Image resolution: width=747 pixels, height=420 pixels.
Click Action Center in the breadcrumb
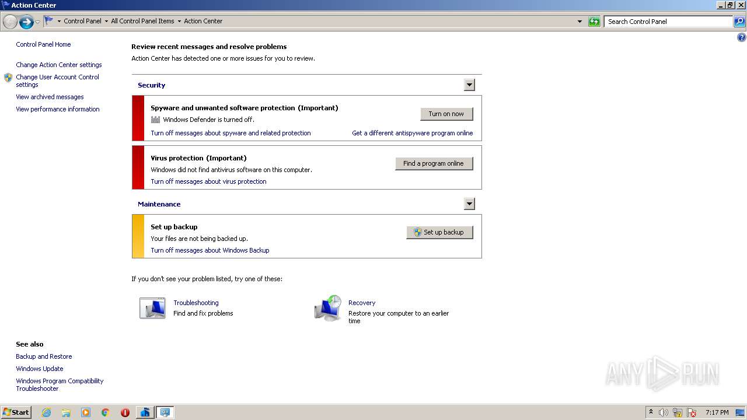[203, 21]
